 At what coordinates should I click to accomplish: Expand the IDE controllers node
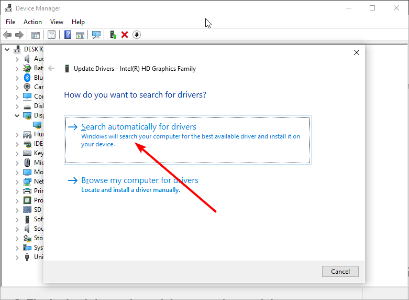17,144
